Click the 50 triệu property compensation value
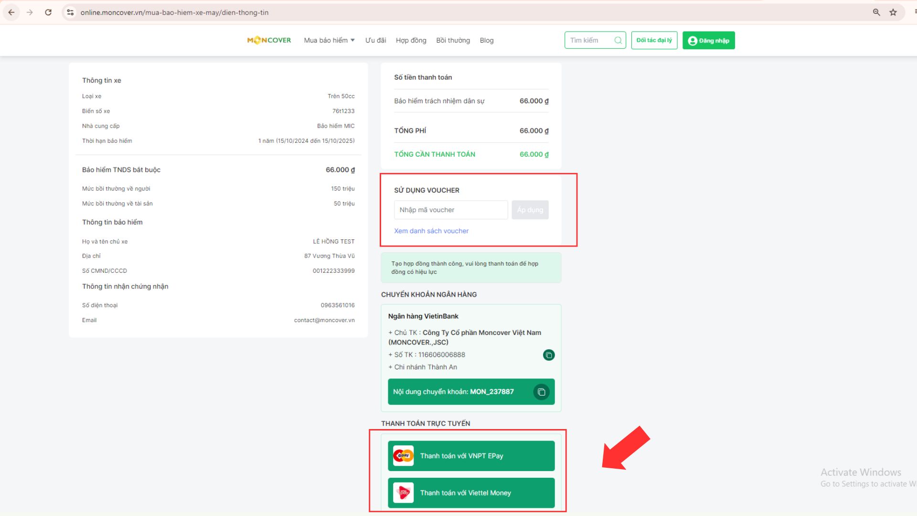Viewport: 917px width, 516px height. point(344,204)
